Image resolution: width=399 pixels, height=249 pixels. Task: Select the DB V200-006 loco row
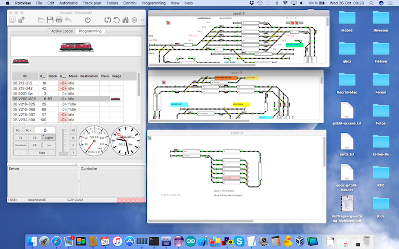coord(24,98)
